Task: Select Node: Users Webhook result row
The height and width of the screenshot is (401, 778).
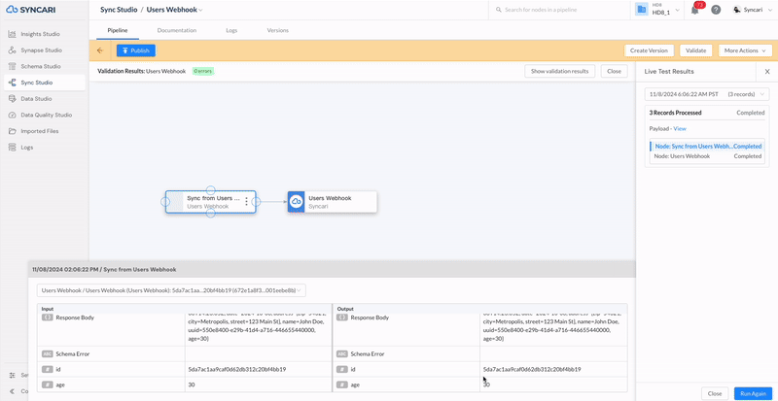Action: [x=707, y=156]
